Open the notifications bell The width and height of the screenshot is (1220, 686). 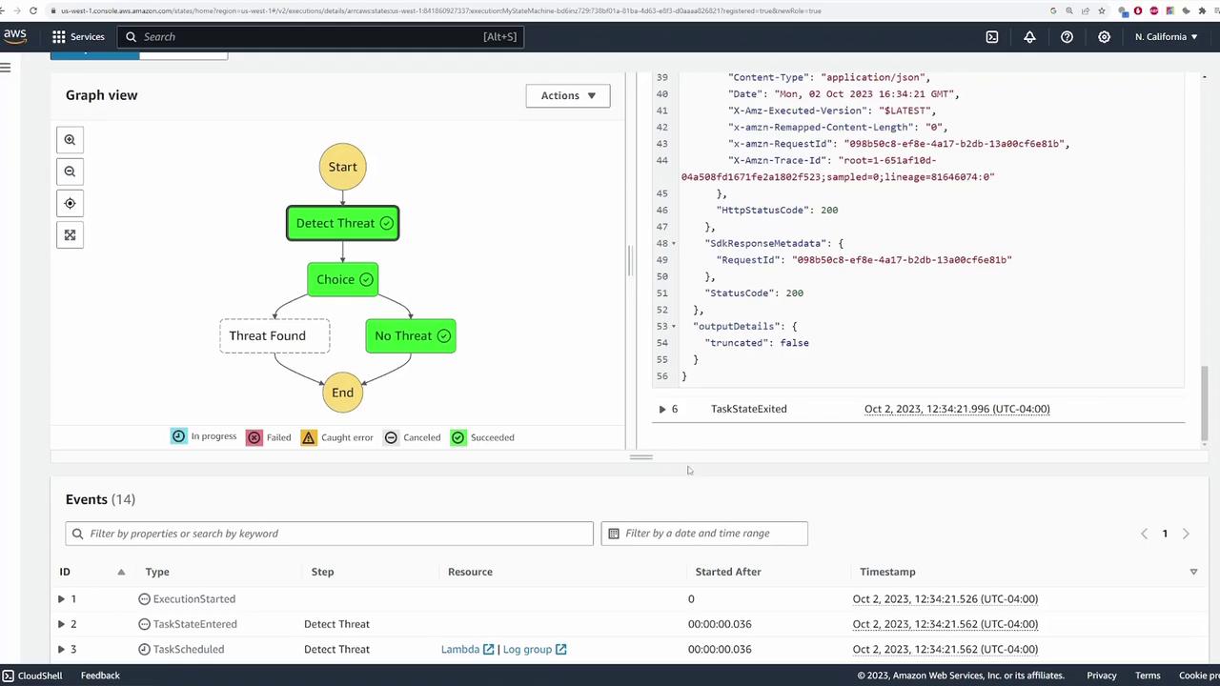(x=1029, y=37)
